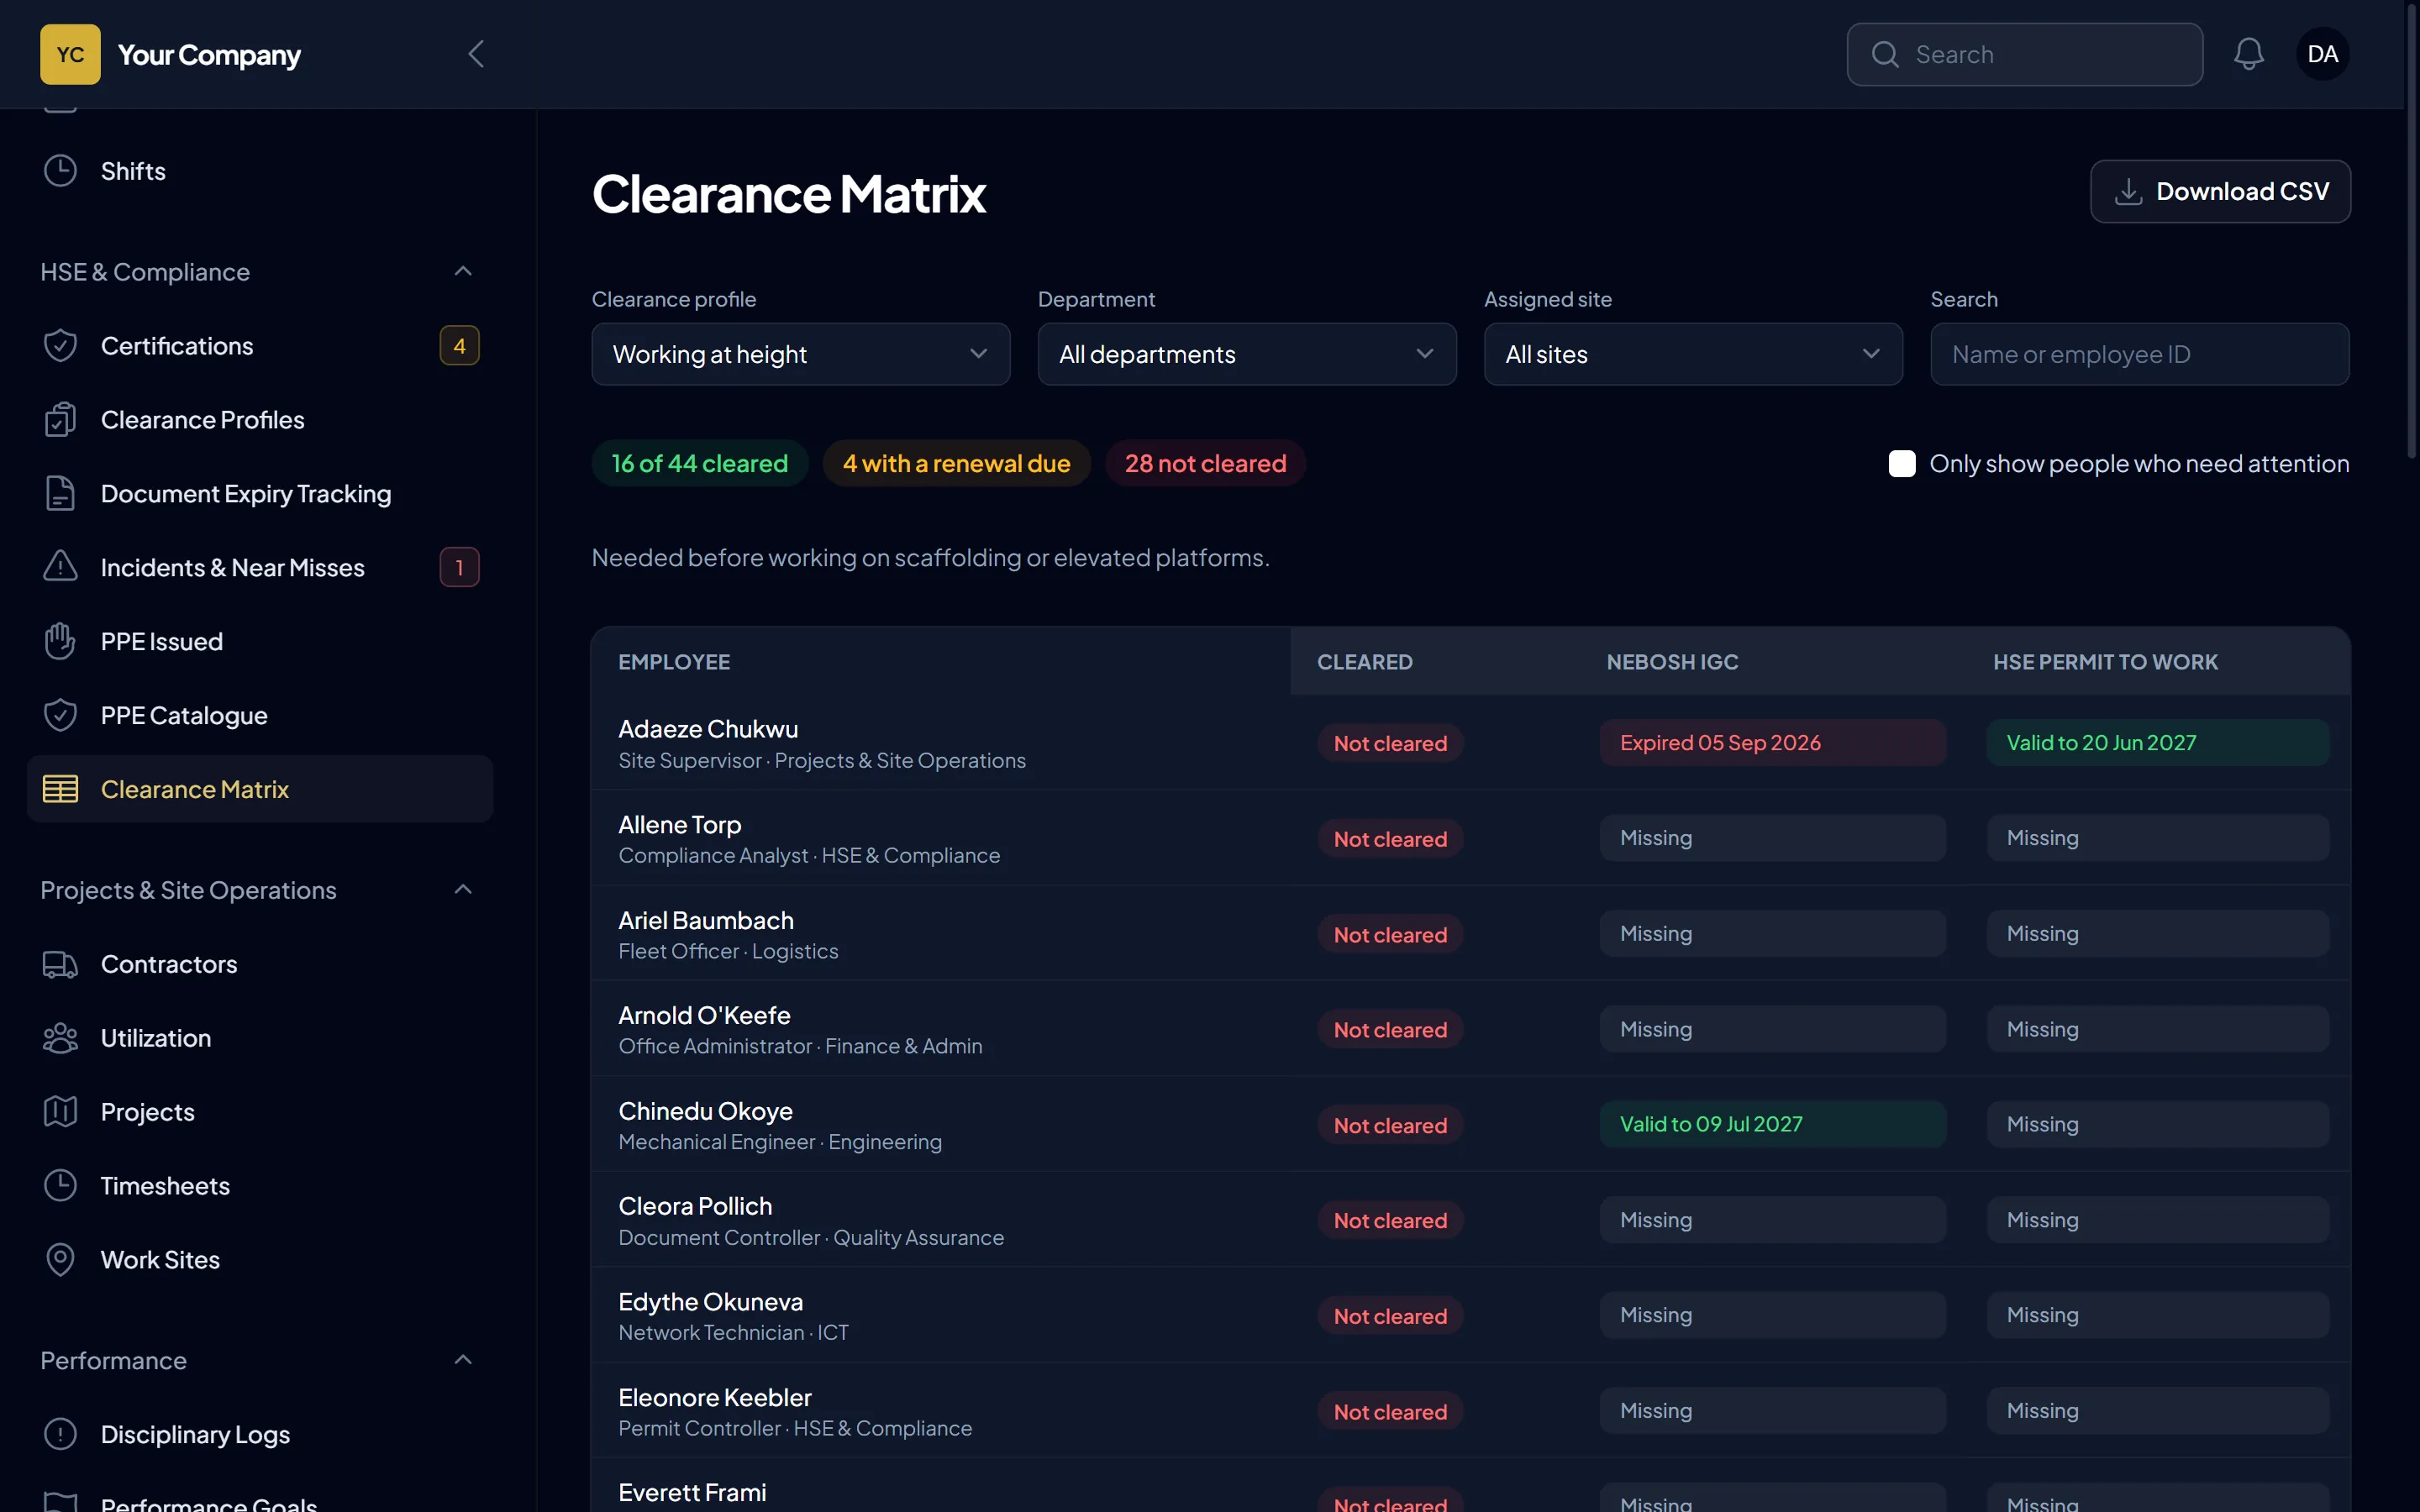
Task: Click the Shifts clock icon
Action: point(60,171)
